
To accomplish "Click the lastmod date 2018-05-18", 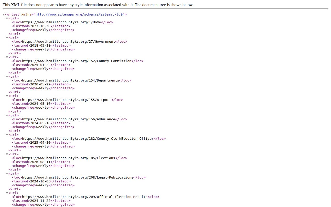I will point(40,46).
